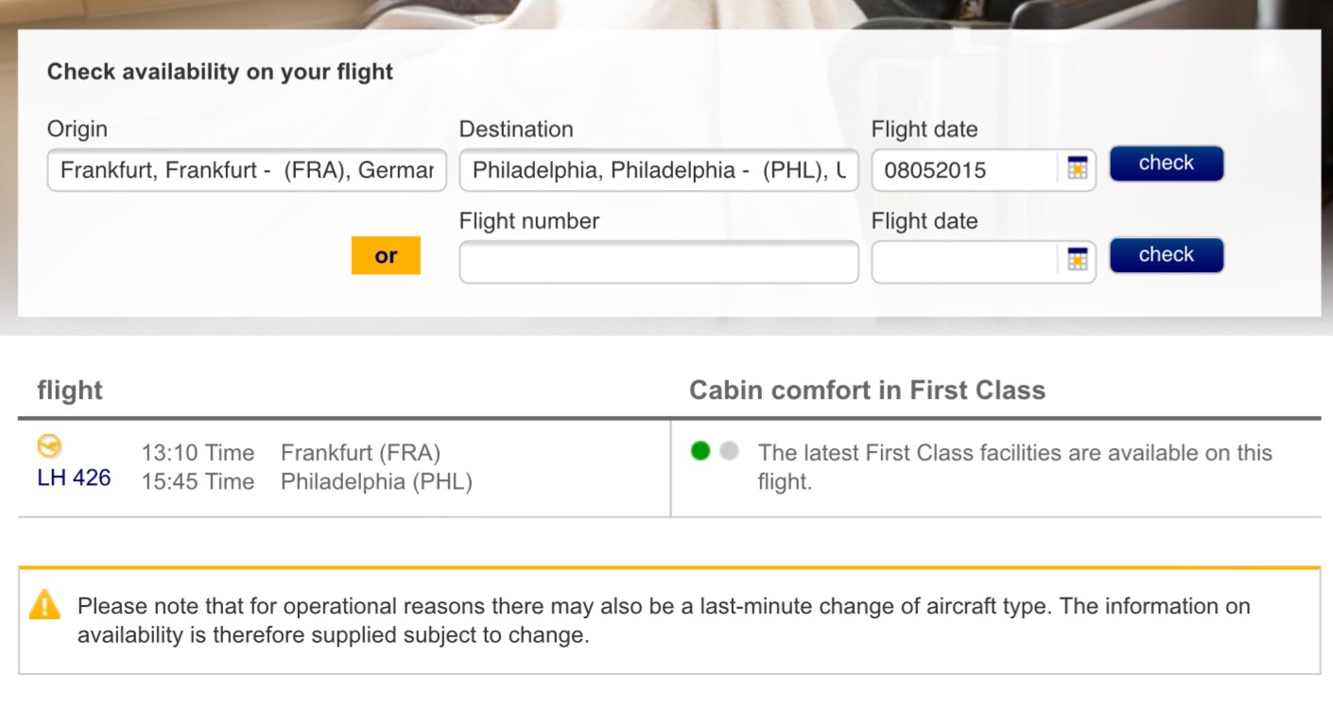Click the "Cabin comfort in First Class" header
The image size is (1333, 726).
867,390
